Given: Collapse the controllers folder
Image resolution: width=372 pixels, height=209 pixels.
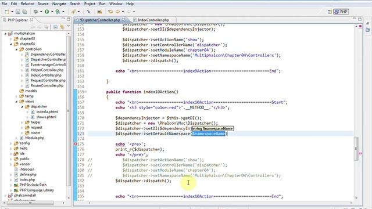Looking at the screenshot, I should 17,49.
